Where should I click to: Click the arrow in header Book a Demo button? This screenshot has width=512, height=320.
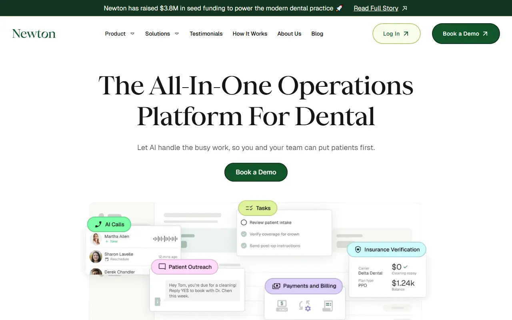pyautogui.click(x=485, y=34)
